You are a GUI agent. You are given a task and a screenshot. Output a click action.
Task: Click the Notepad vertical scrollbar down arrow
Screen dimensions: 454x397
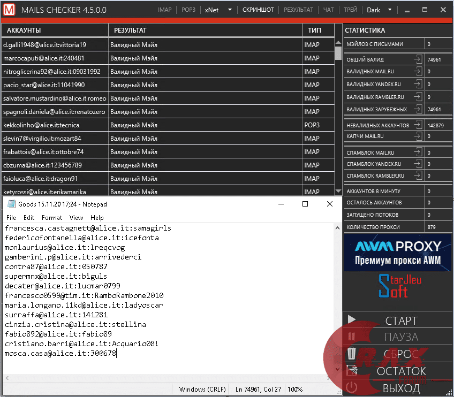pyautogui.click(x=337, y=369)
